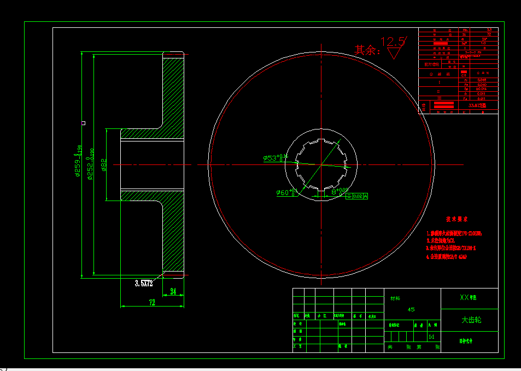The image size is (521, 371).
Task: Select tooth count 72 in gear table
Action: 489,34
